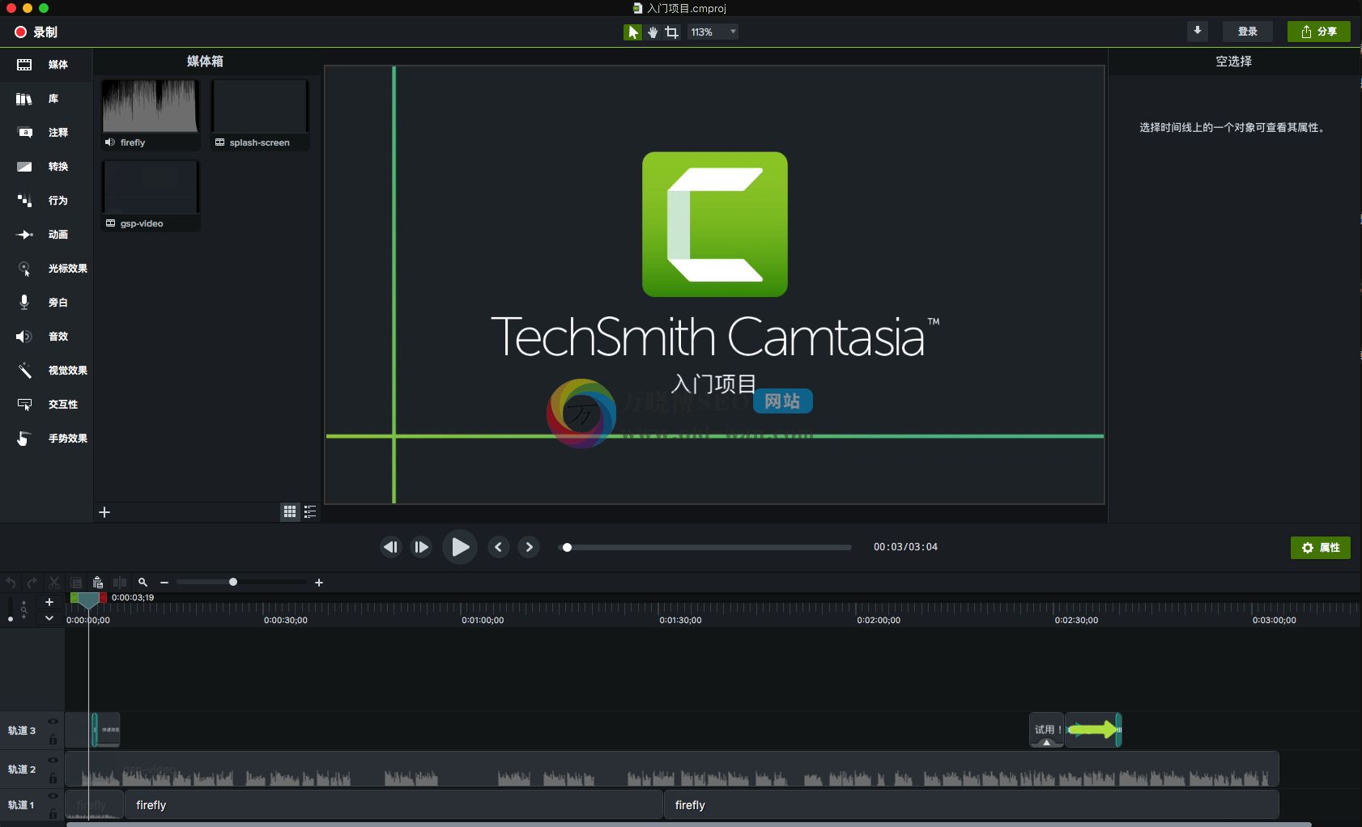The height and width of the screenshot is (827, 1362).
Task: Click the Split clip icon
Action: click(120, 583)
